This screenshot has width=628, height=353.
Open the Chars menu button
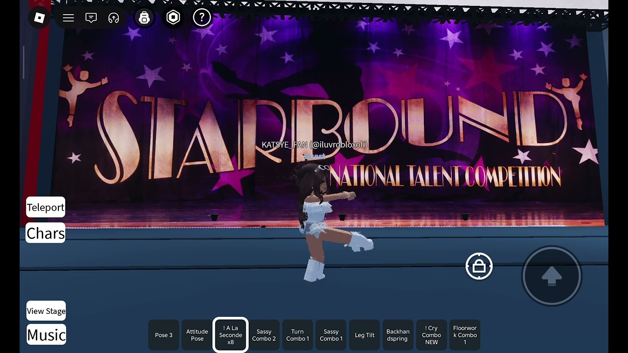[x=46, y=233]
